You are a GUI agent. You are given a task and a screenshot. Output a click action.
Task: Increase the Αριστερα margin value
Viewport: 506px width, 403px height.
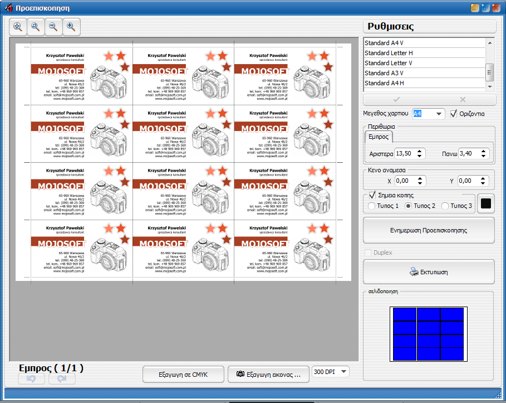(419, 151)
